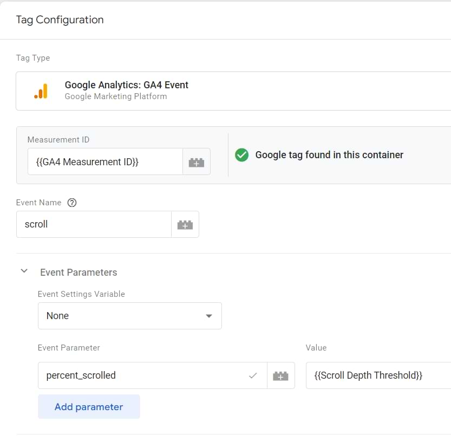The width and height of the screenshot is (451, 441).
Task: Click the Tag Configuration panel heading
Action: click(x=60, y=20)
